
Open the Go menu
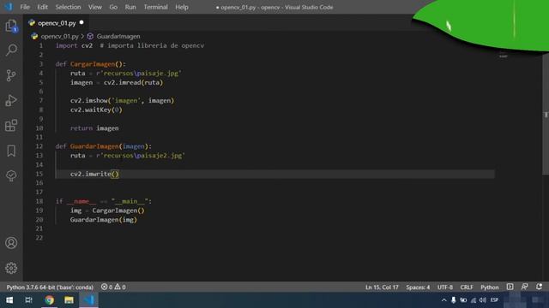113,7
